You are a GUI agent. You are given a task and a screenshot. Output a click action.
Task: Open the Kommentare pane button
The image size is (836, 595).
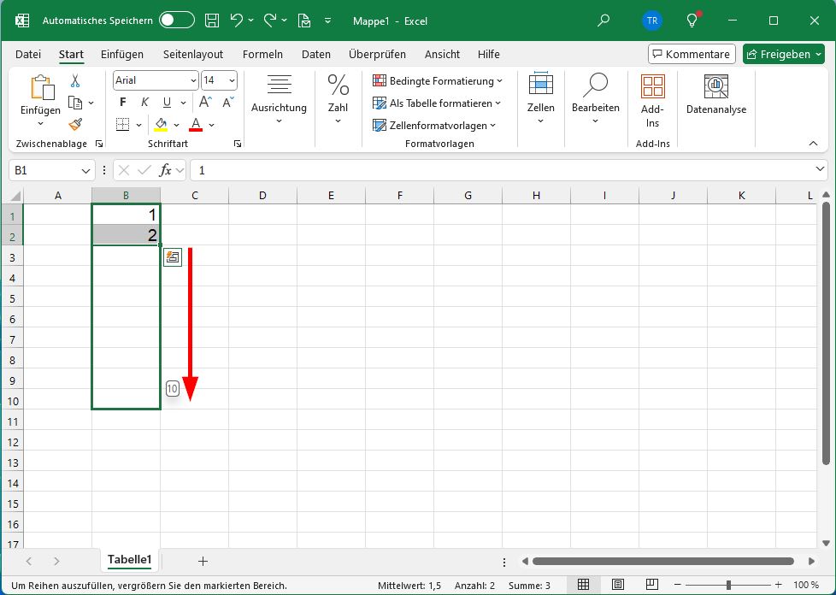692,53
